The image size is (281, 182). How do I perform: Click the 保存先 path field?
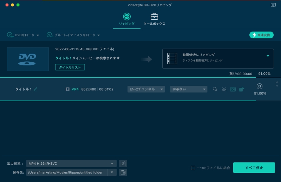pos(67,172)
